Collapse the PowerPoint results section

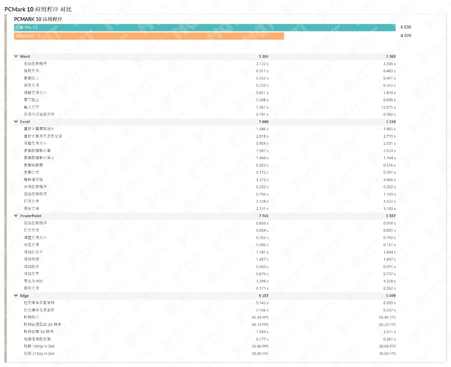click(x=16, y=216)
